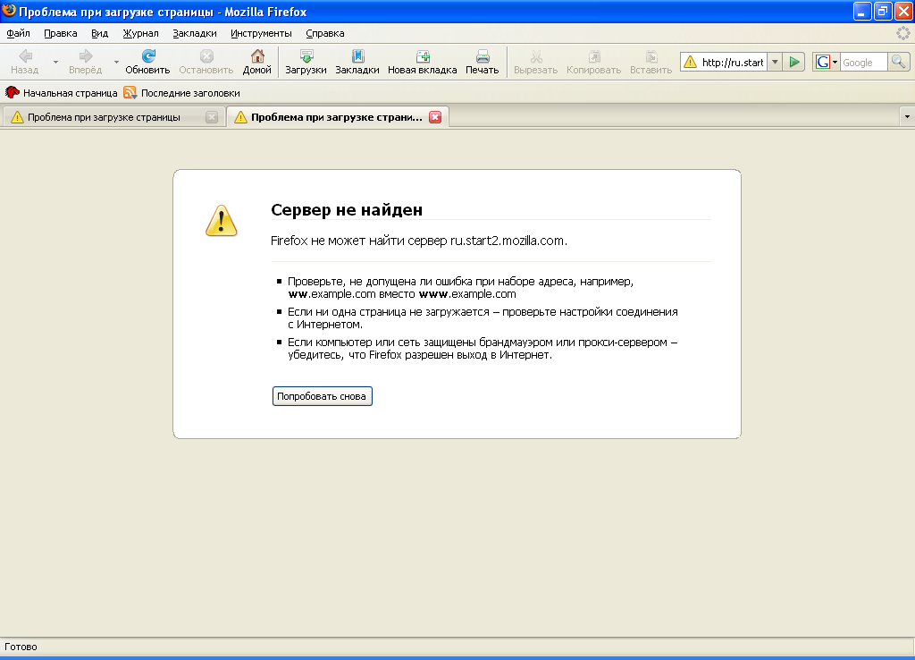The image size is (915, 660).
Task: Open the Инструменты menu
Action: click(261, 33)
